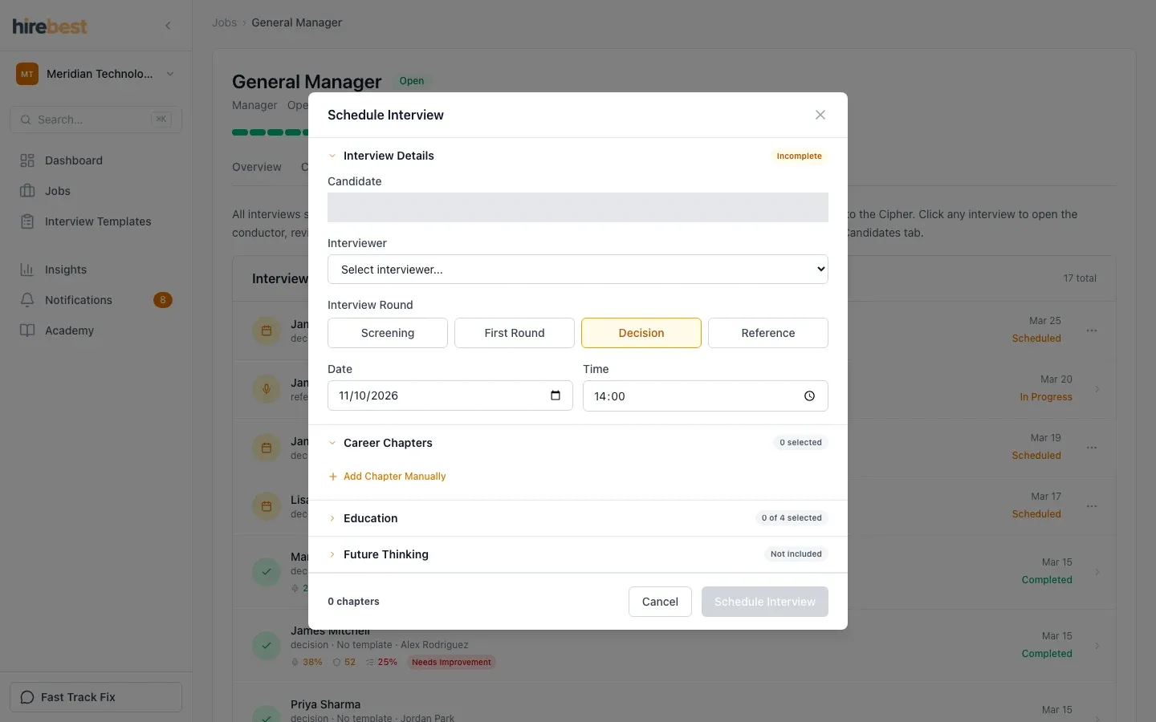Screen dimensions: 1156x722
Task: Open the more options menu for the Mar 25 interview
Action: click(1092, 331)
